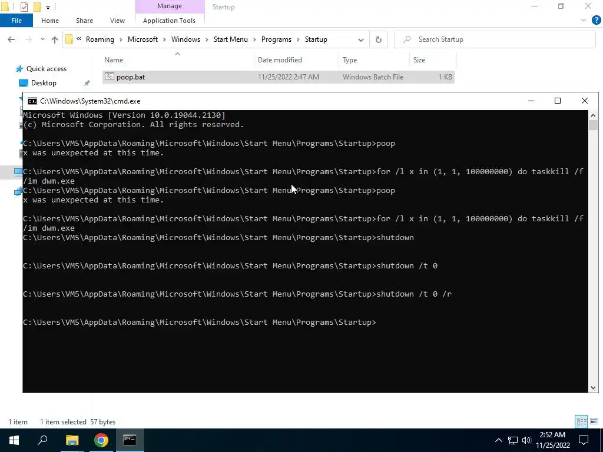Click Programs in the address breadcrumb
This screenshot has height=452, width=603.
coord(276,39)
